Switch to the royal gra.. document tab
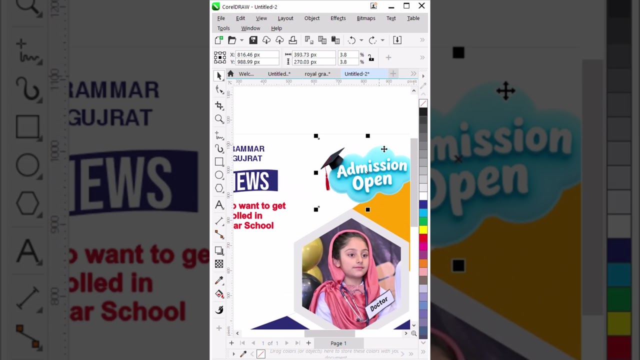 [317, 73]
